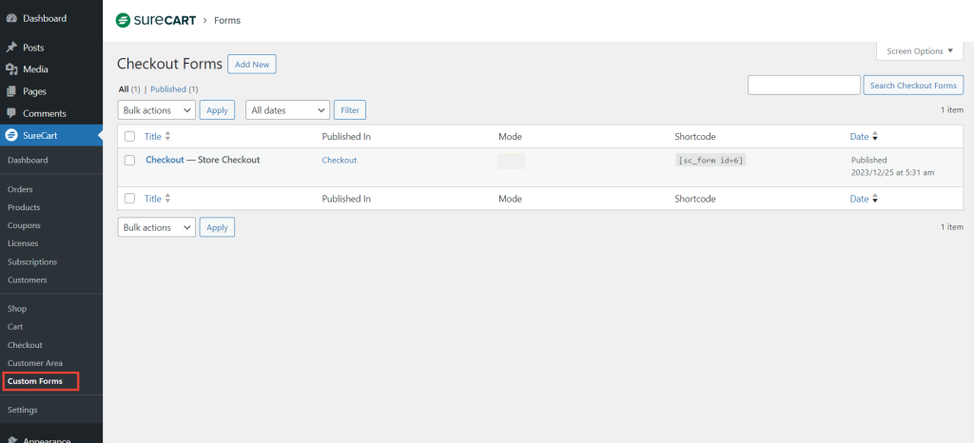The width and height of the screenshot is (974, 443).
Task: Tick the checkbox for Checkout form row
Action: point(129,160)
